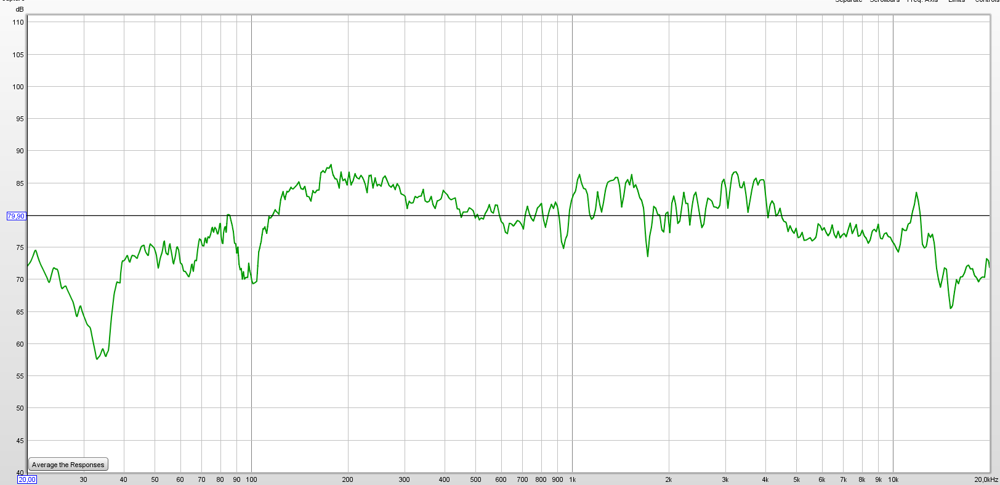Click the 45 tick label on the dB axis
1000x485 pixels.
click(20, 441)
